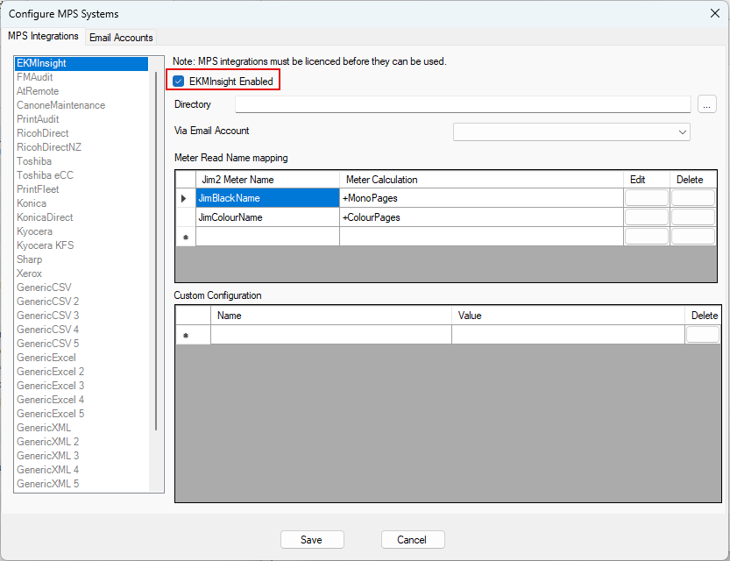Image resolution: width=730 pixels, height=561 pixels.
Task: Select GenericCSV 2 in the list
Action: pyautogui.click(x=82, y=302)
